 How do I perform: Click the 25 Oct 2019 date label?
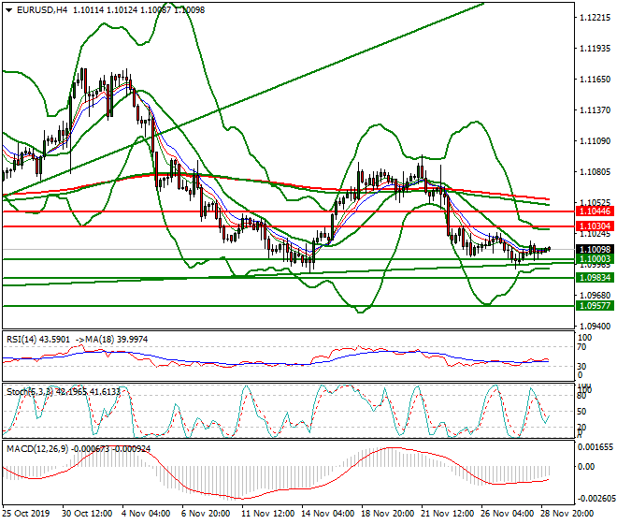click(26, 514)
